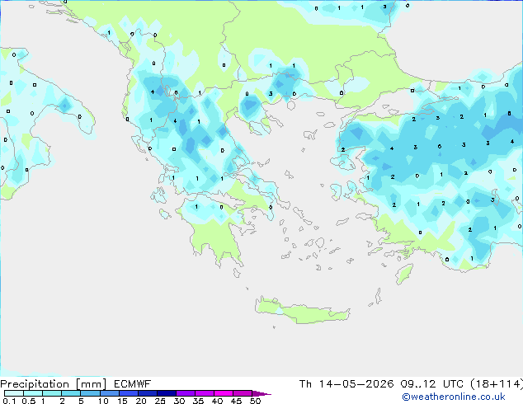The height and width of the screenshot is (404, 523).
Task: Click the "Precipitation" title text
Action: tap(35, 384)
